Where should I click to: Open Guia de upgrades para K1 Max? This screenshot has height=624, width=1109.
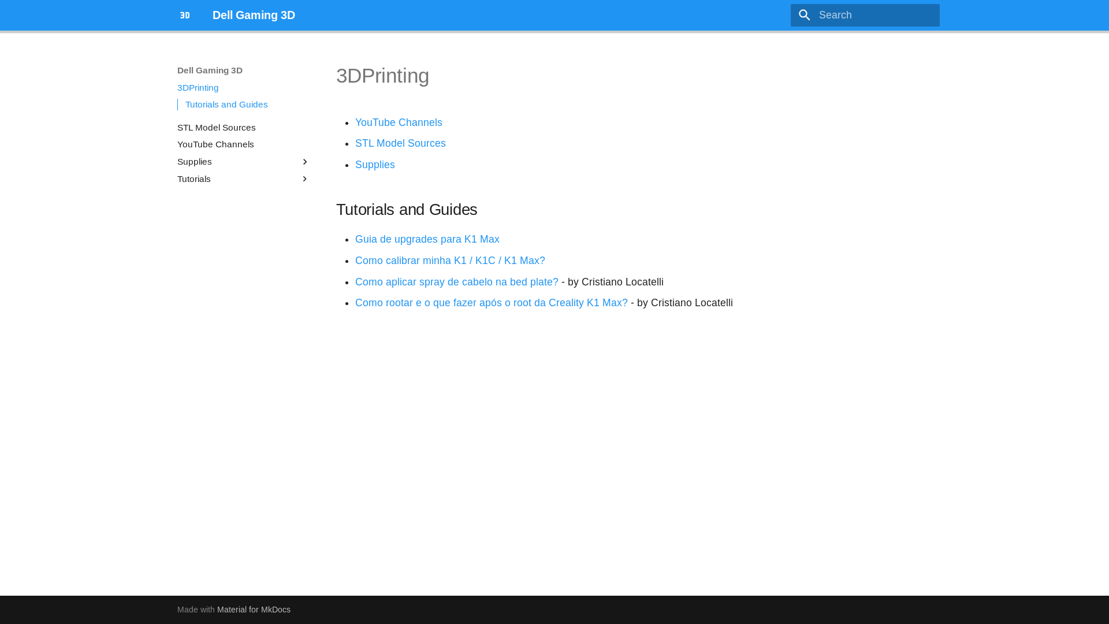coord(427,239)
